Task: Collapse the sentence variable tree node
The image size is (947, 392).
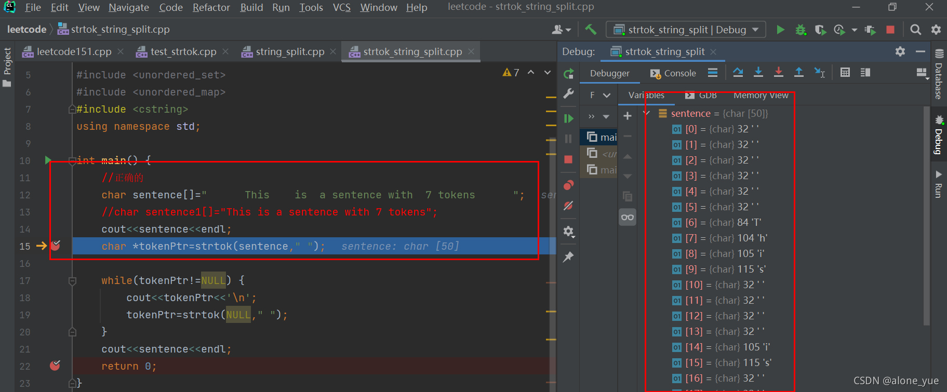Action: pos(647,113)
